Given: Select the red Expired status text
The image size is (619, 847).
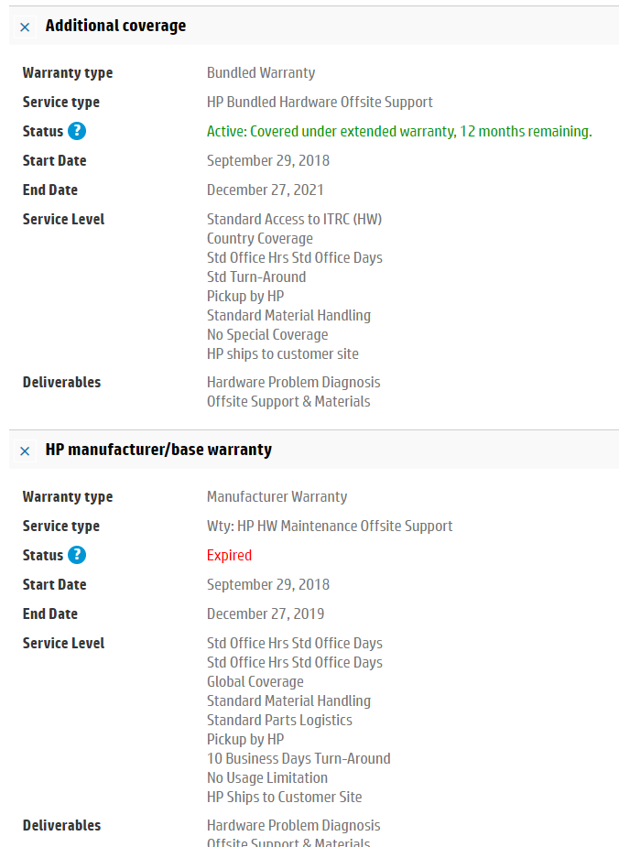Looking at the screenshot, I should [229, 555].
